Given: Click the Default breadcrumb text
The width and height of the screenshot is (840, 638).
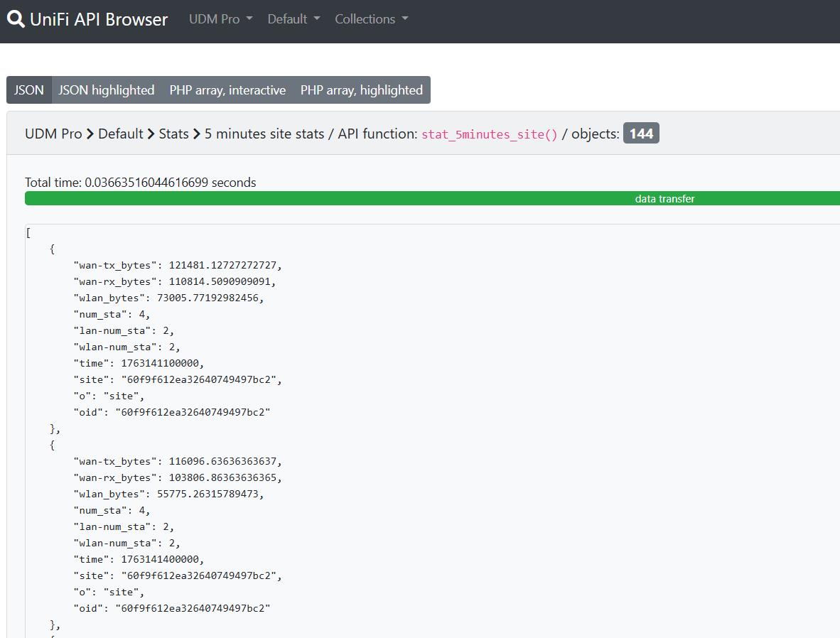Looking at the screenshot, I should pyautogui.click(x=121, y=134).
